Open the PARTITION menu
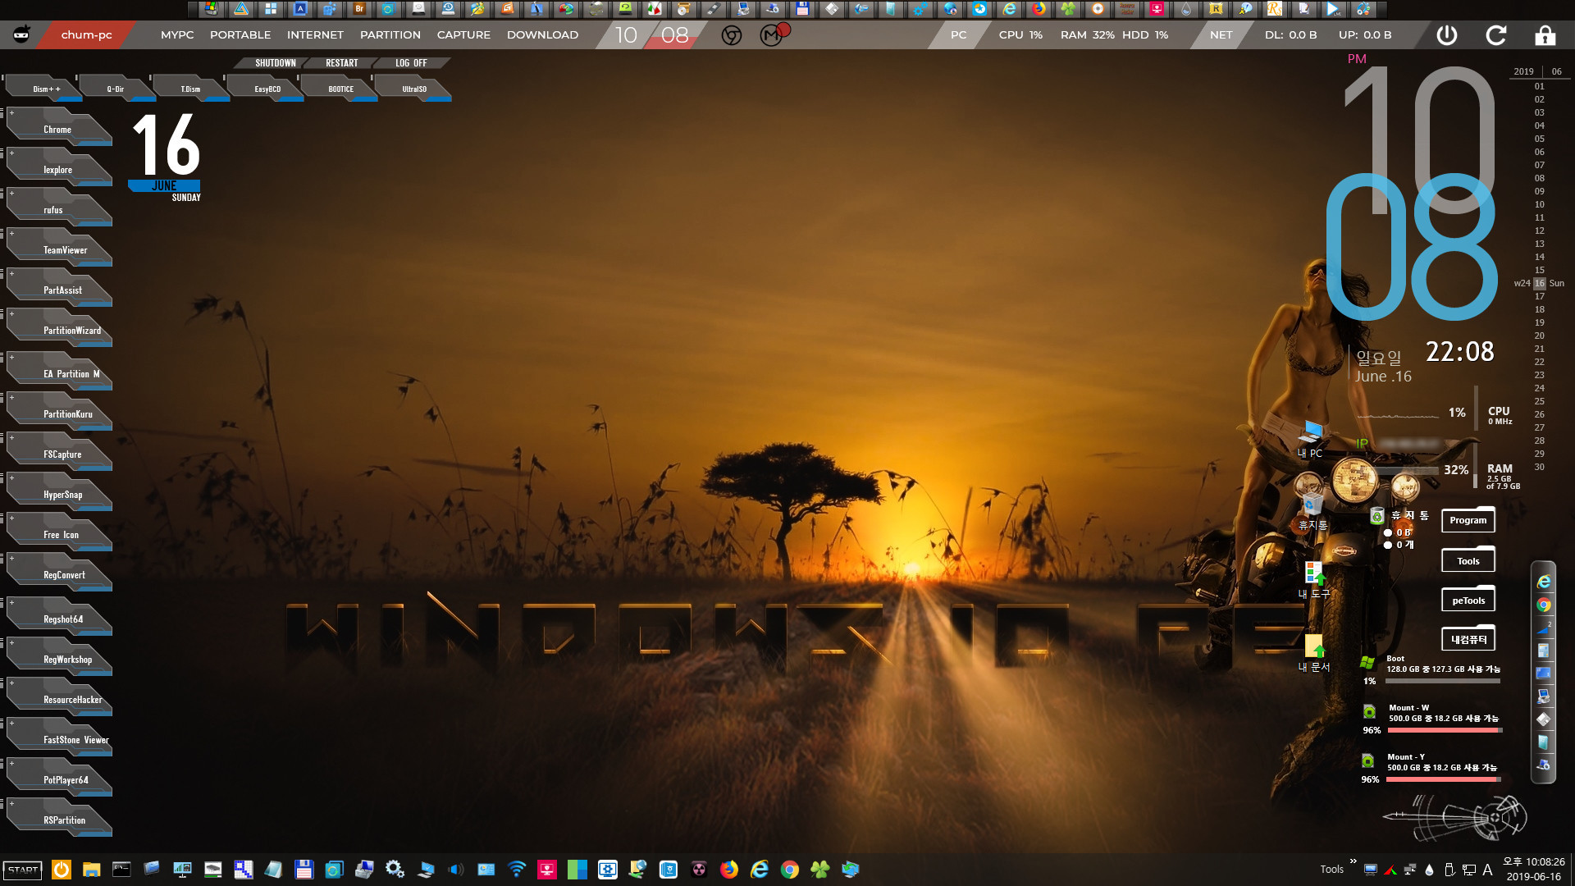1575x886 pixels. pyautogui.click(x=390, y=34)
